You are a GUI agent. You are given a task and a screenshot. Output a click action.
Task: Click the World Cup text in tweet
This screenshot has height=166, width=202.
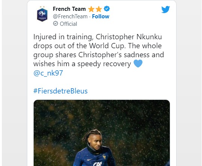107,46
